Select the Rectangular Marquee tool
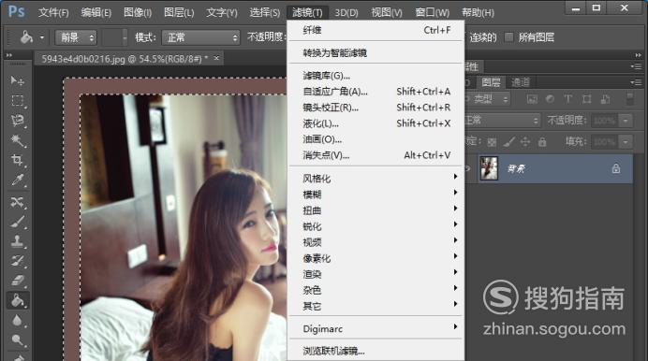The image size is (648, 361). [x=17, y=100]
